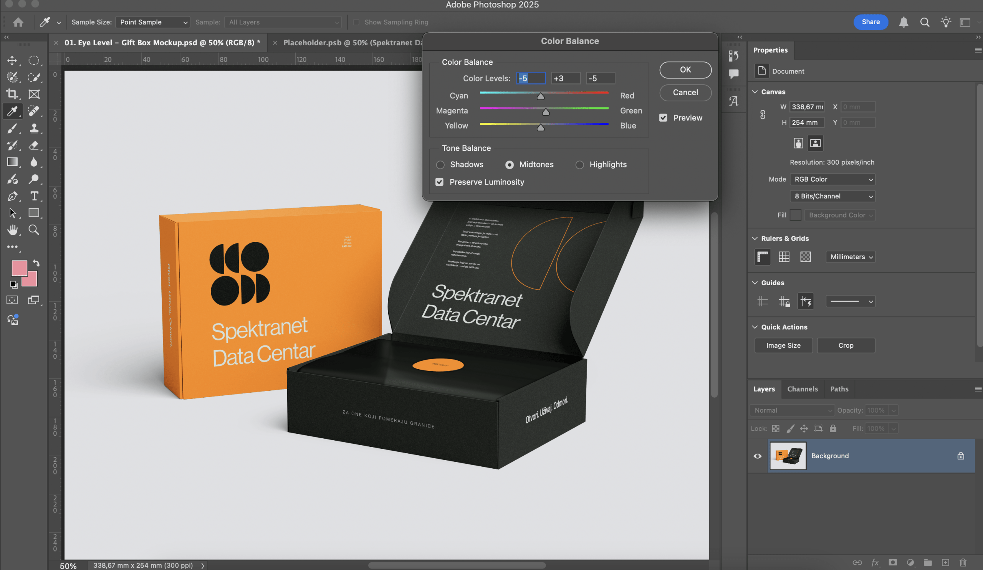Open the Sample Size dropdown
Viewport: 983px width, 570px height.
pos(152,22)
